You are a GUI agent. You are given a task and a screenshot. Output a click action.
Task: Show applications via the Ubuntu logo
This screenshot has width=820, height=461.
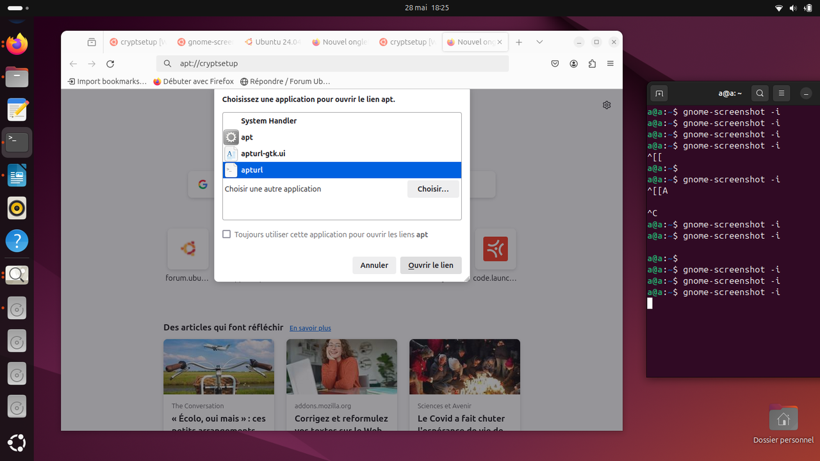pyautogui.click(x=17, y=442)
